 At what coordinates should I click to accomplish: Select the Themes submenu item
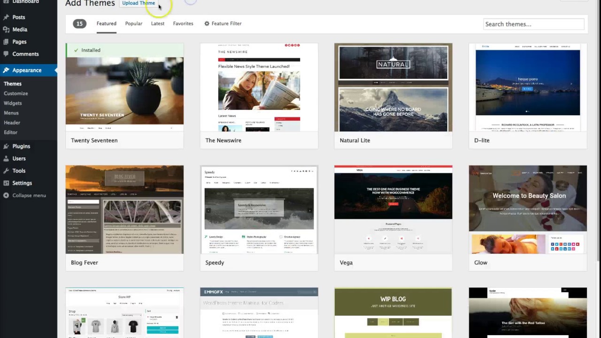[x=13, y=84]
